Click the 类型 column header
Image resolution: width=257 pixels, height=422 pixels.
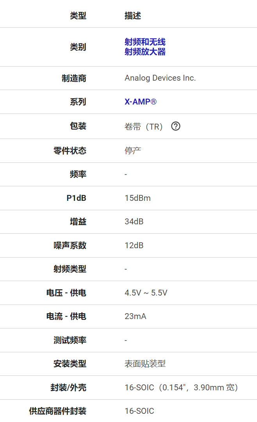(x=78, y=16)
